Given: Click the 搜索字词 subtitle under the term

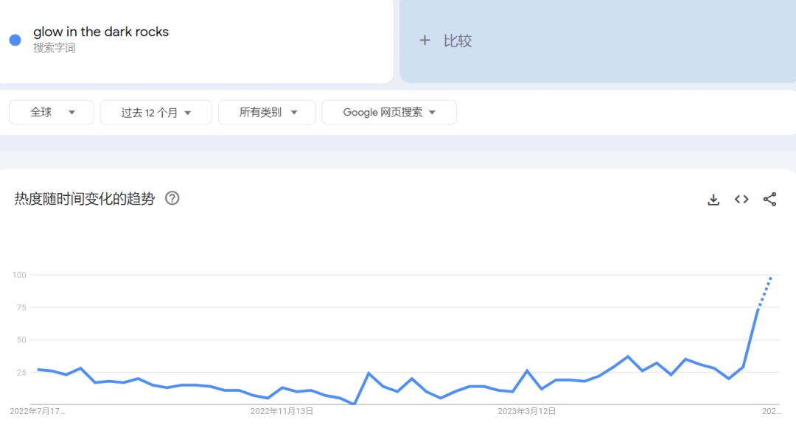Looking at the screenshot, I should (54, 49).
